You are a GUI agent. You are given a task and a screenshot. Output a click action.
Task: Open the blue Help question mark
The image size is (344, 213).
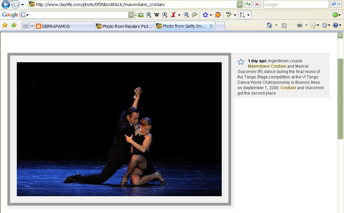click(336, 25)
